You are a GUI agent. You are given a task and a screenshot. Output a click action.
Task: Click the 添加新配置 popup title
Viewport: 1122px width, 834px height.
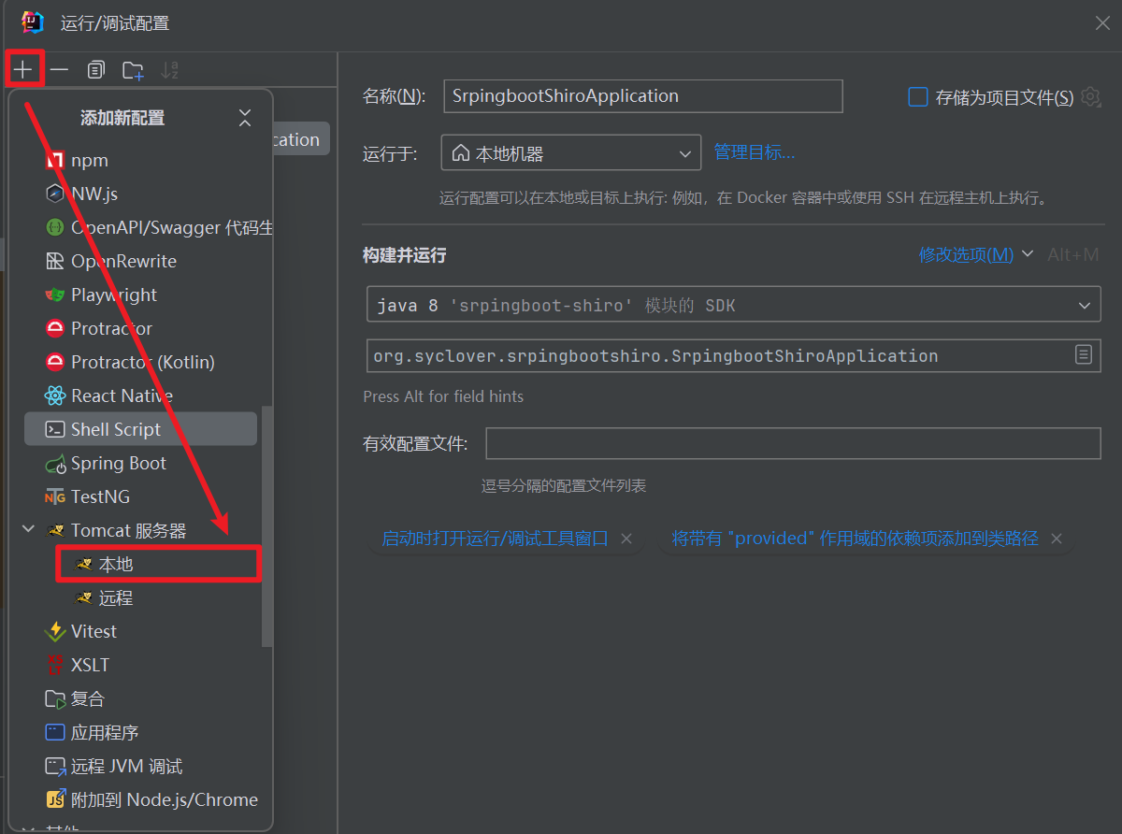pyautogui.click(x=122, y=118)
